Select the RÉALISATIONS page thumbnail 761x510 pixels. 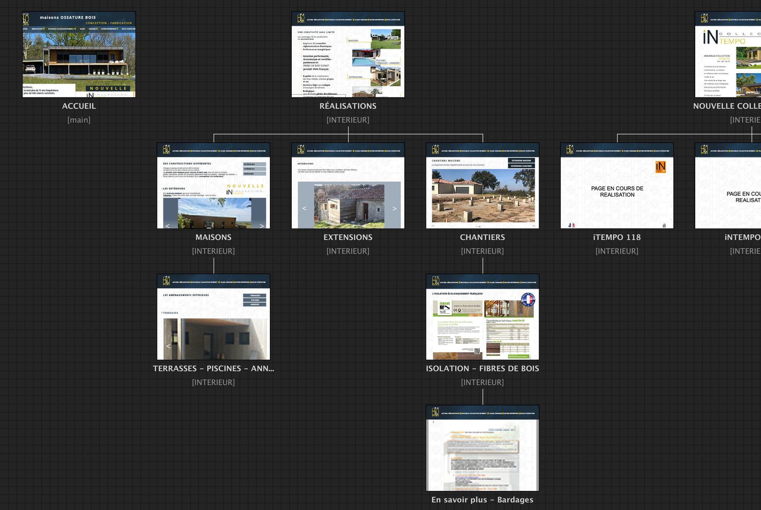click(x=348, y=54)
